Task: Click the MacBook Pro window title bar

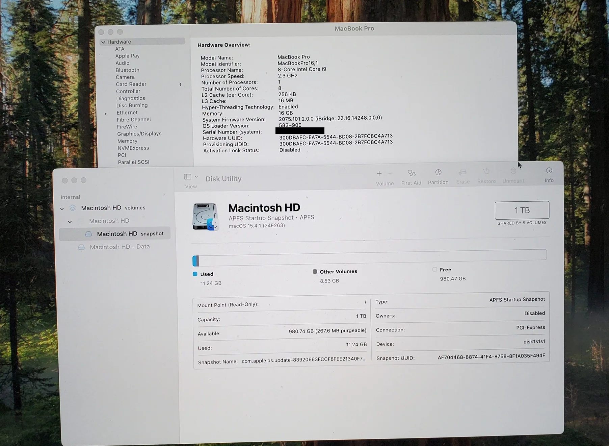Action: coord(354,29)
